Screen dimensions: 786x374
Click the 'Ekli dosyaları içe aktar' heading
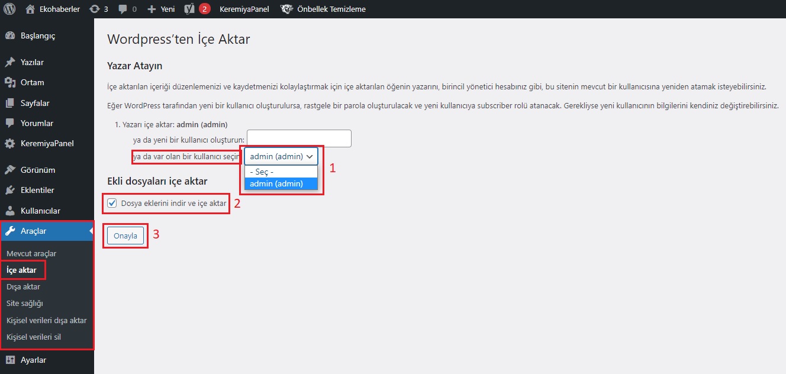(157, 181)
